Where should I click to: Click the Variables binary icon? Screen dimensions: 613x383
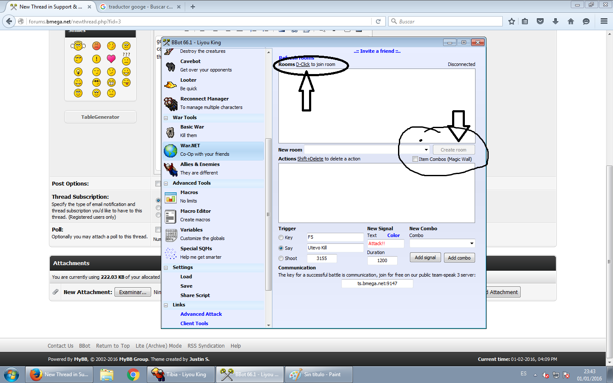170,234
